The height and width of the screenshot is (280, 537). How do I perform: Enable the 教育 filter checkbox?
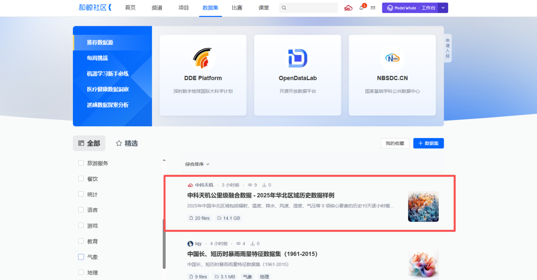click(81, 241)
